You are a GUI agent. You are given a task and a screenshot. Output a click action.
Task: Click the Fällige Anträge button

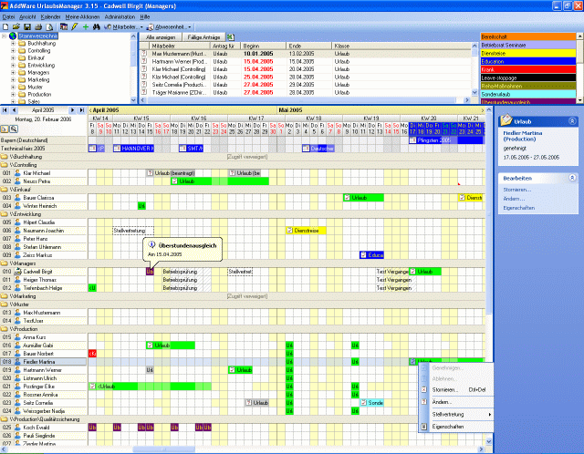(203, 36)
